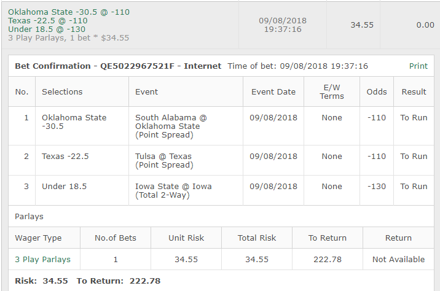The image size is (440, 291).
Task: Click the 222.78 To Return value
Action: (x=328, y=259)
